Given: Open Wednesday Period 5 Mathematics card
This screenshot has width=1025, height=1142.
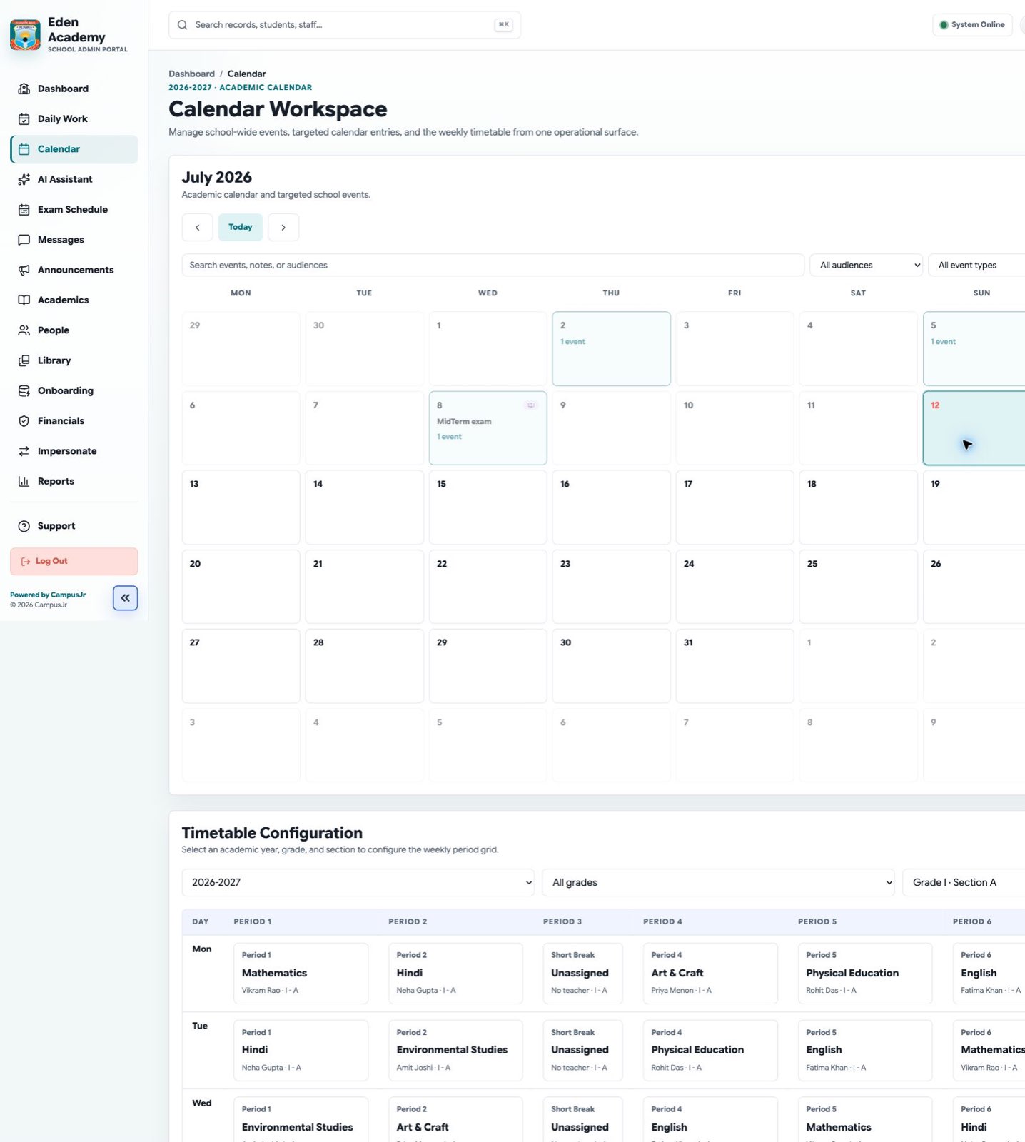Looking at the screenshot, I should [x=865, y=1120].
